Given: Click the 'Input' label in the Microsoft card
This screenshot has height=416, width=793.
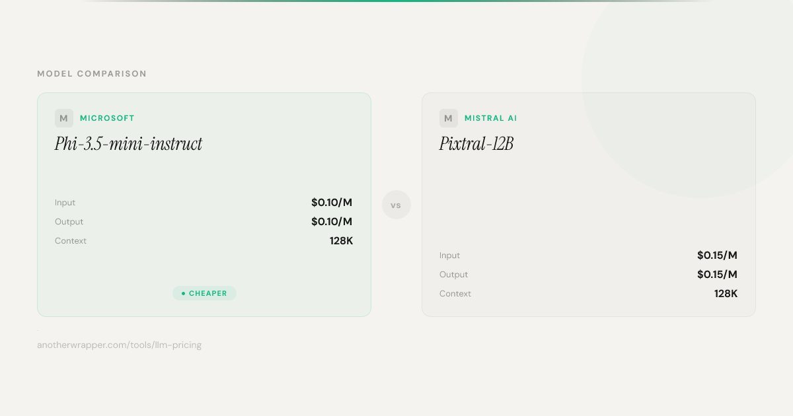Looking at the screenshot, I should click(65, 203).
